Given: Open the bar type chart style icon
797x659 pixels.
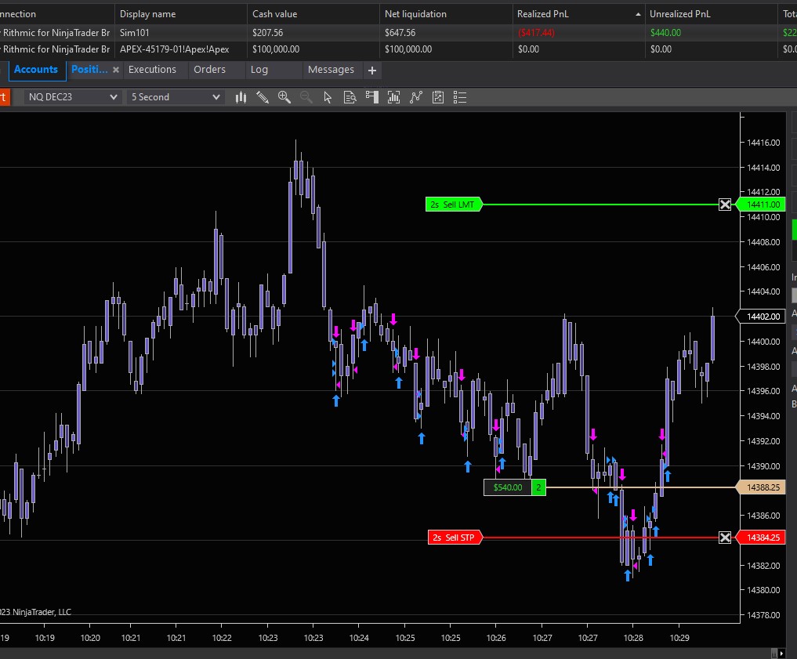Looking at the screenshot, I should (x=241, y=97).
